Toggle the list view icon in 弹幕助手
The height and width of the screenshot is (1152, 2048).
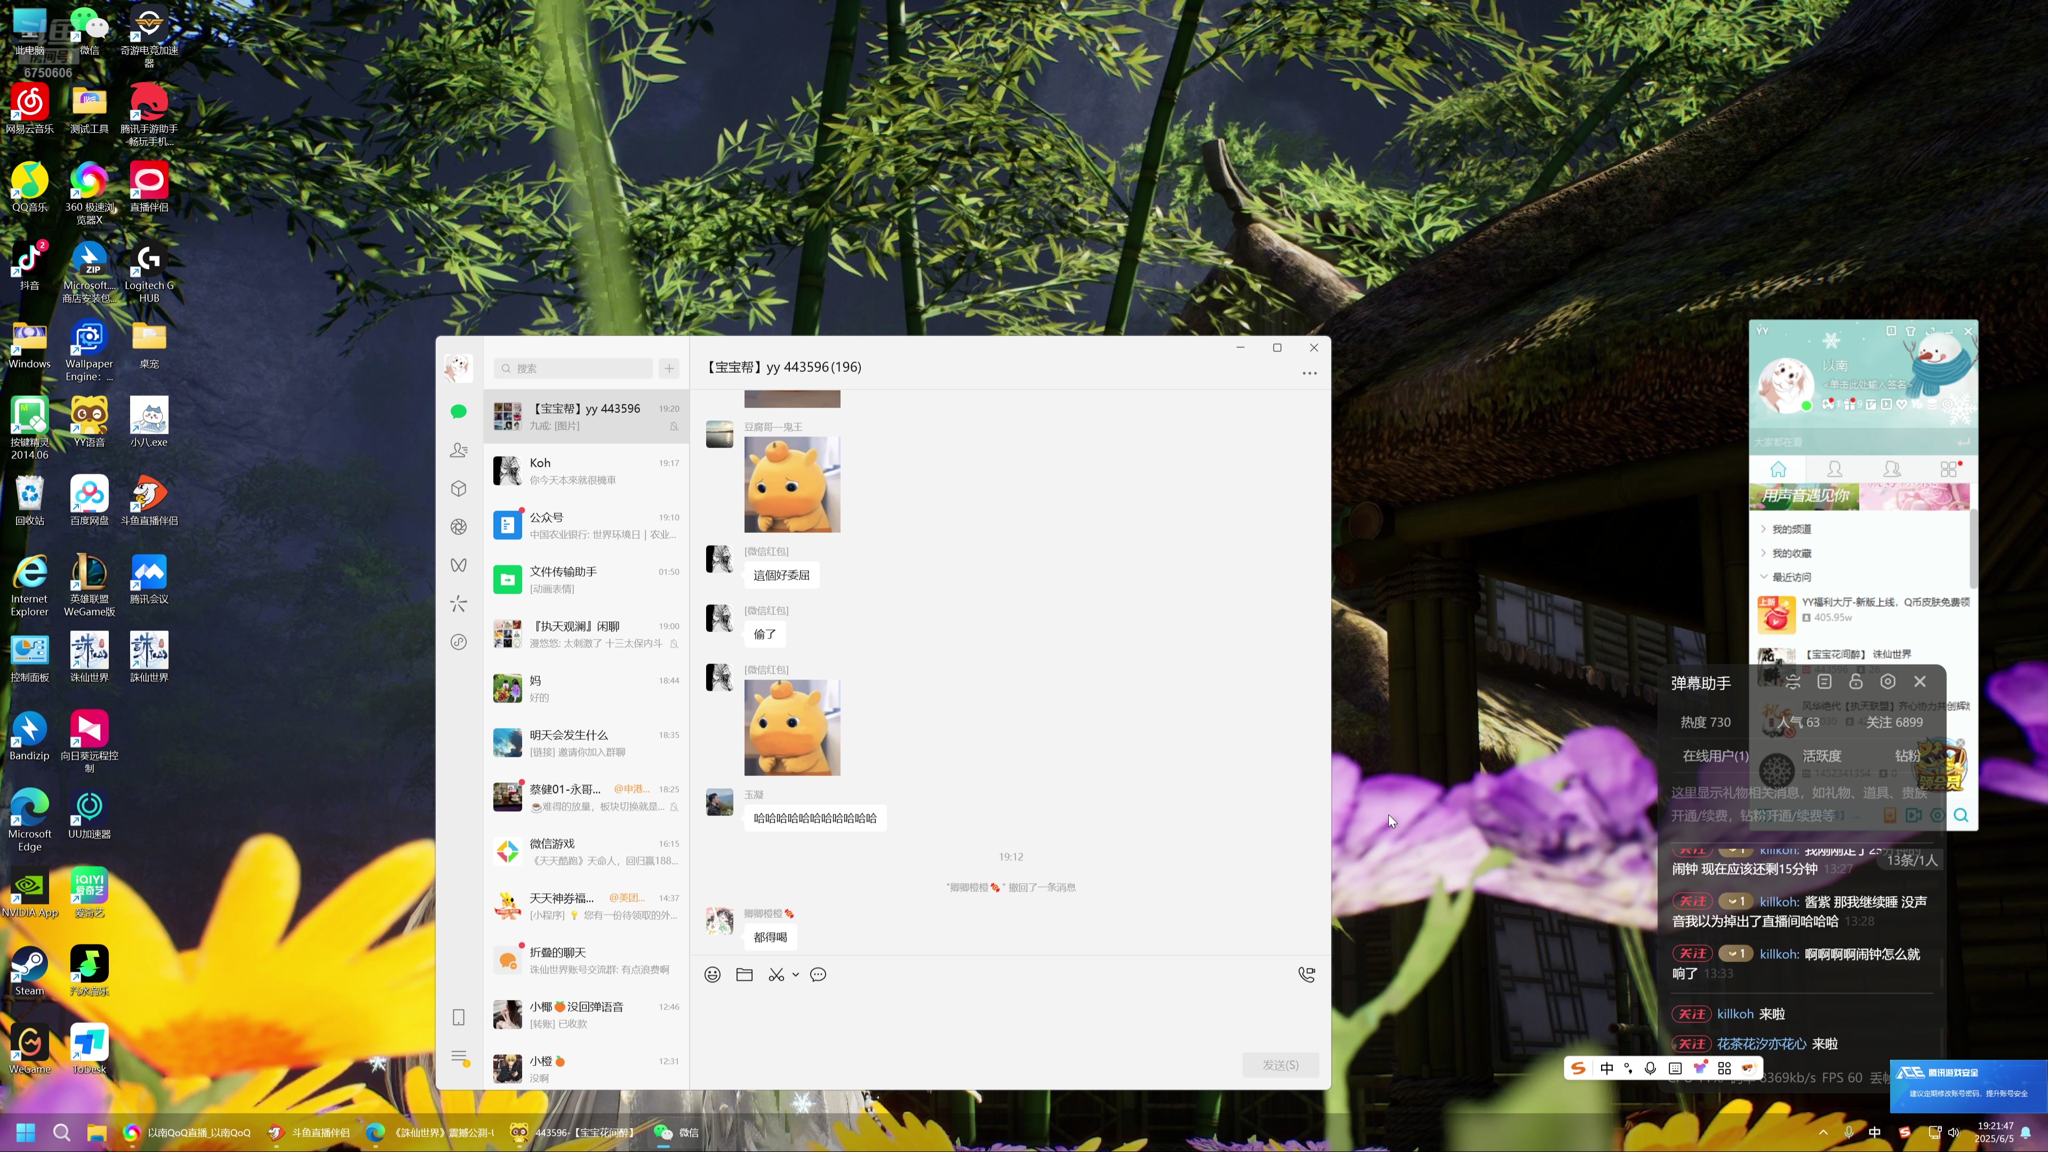click(1825, 682)
